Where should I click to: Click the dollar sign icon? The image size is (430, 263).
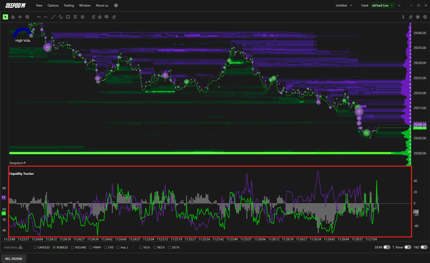pyautogui.click(x=403, y=17)
